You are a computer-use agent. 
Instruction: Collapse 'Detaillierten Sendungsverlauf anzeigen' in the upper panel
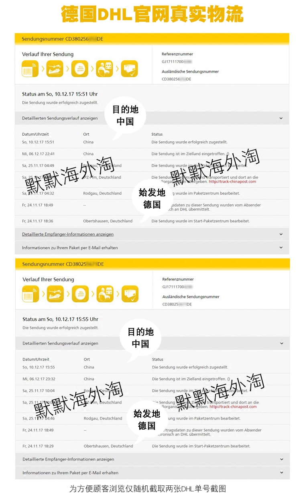point(152,118)
